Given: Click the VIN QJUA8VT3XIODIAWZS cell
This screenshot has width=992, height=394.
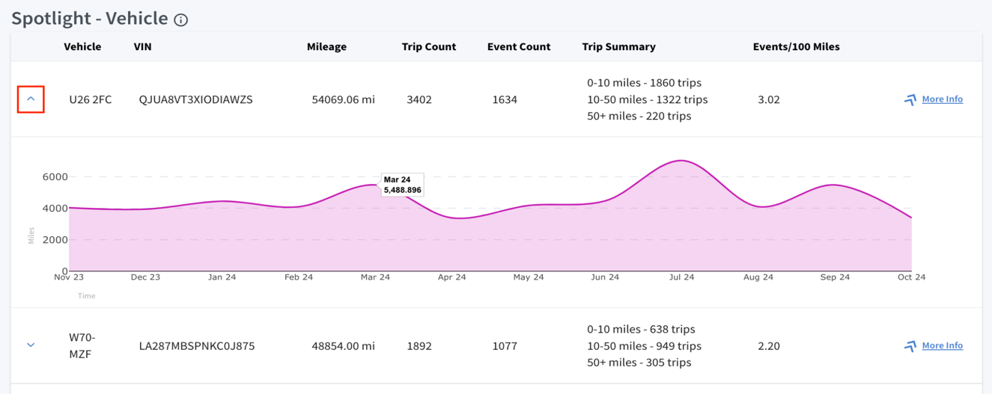Looking at the screenshot, I should point(195,99).
